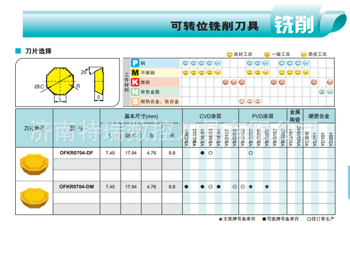This screenshot has height=255, width=350.
Task: Click the 有色金属 material label
Action: coord(150,92)
